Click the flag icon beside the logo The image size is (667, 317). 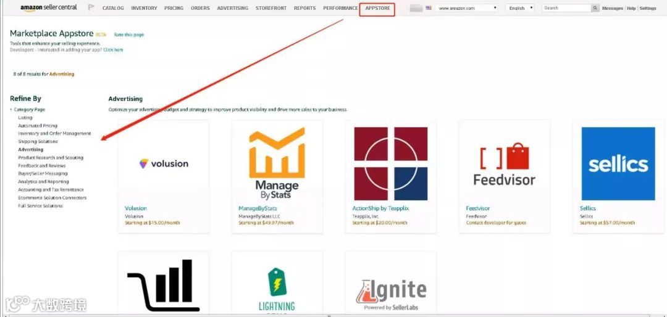91,7
